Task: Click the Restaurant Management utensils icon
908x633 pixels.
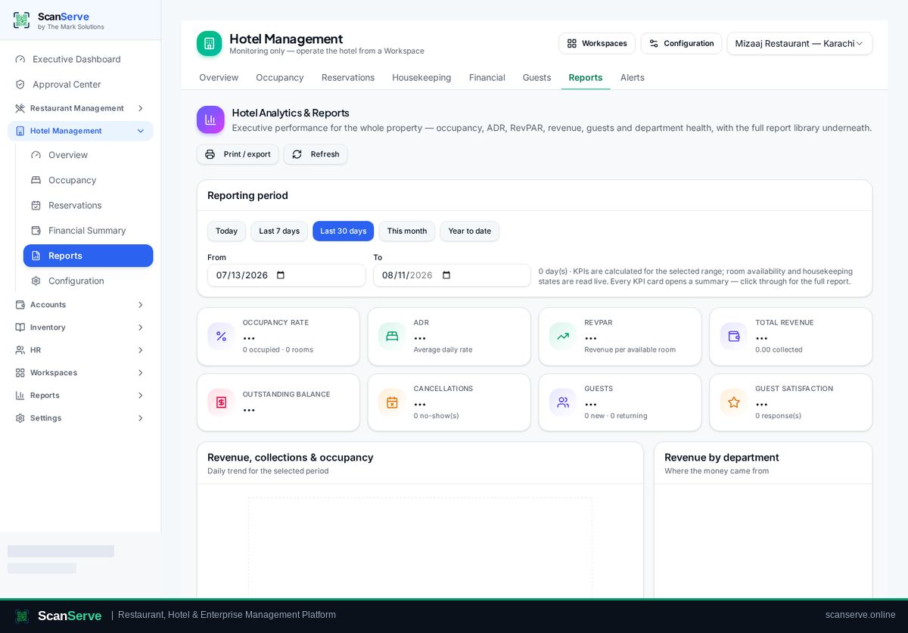Action: (20, 108)
